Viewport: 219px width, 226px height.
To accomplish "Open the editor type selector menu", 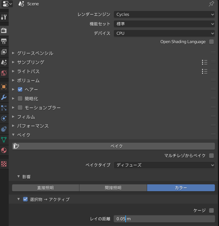I will 7,4.
